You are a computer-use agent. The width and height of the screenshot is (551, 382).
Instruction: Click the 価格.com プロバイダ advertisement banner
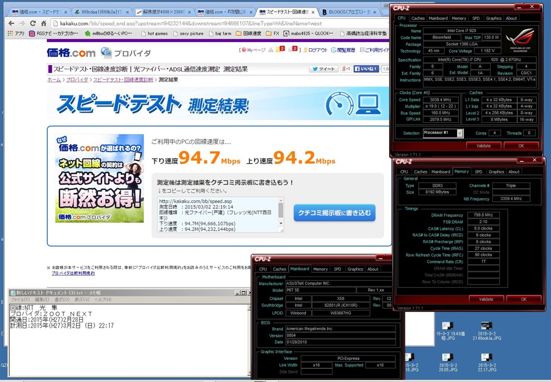point(100,178)
